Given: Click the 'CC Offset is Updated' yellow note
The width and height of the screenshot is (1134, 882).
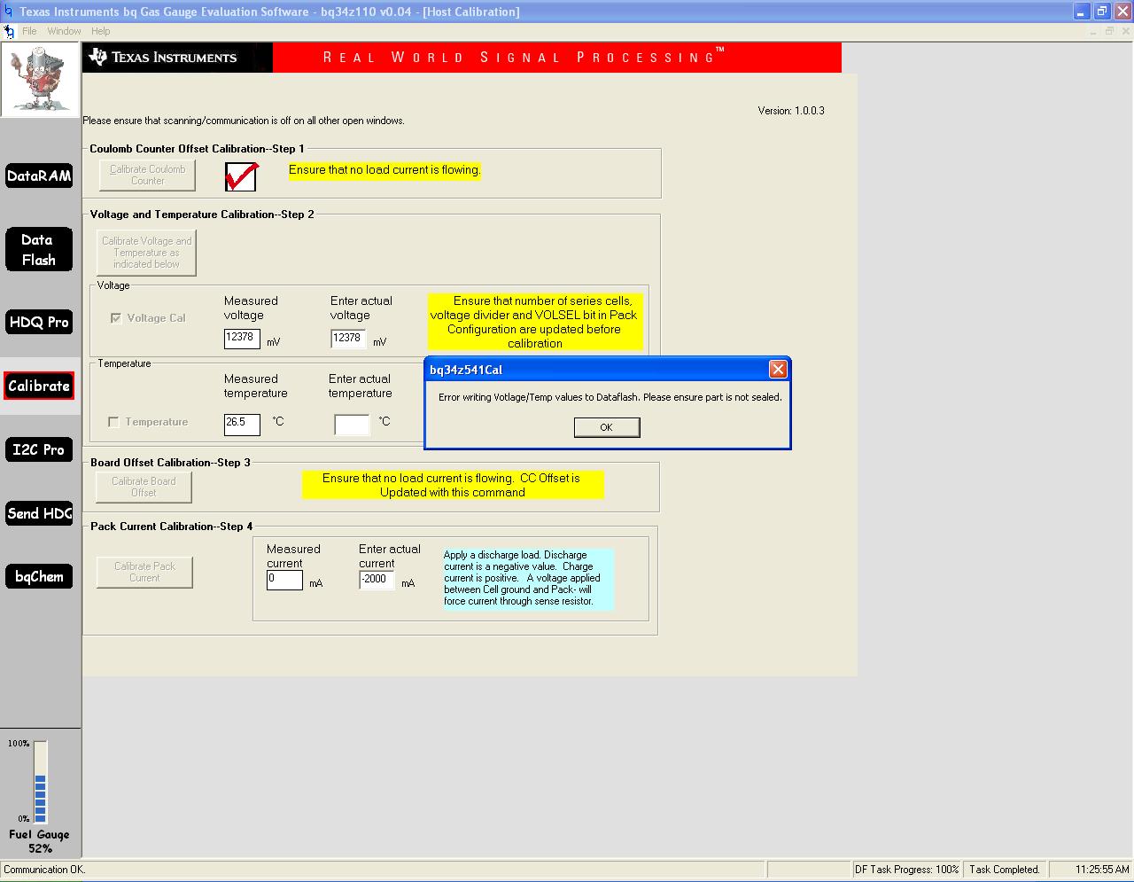Looking at the screenshot, I should (453, 485).
